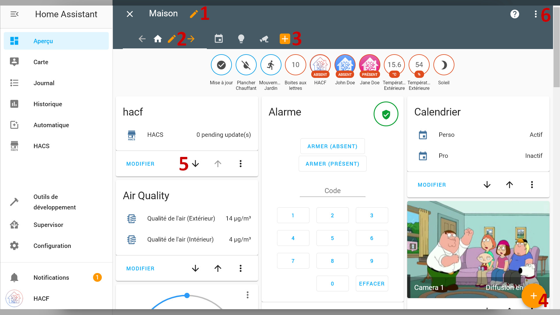This screenshot has height=315, width=560.
Task: Open Historique in the sidebar
Action: pyautogui.click(x=56, y=104)
